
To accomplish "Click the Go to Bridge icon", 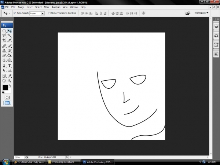I will pos(188,13).
